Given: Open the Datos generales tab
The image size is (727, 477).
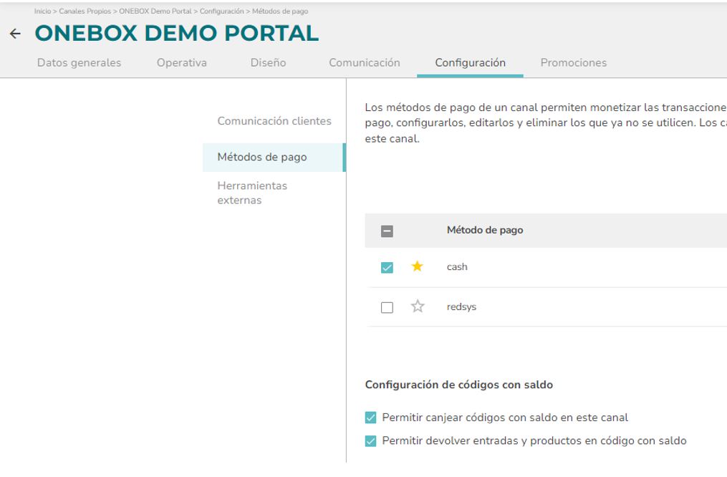Looking at the screenshot, I should [x=79, y=62].
